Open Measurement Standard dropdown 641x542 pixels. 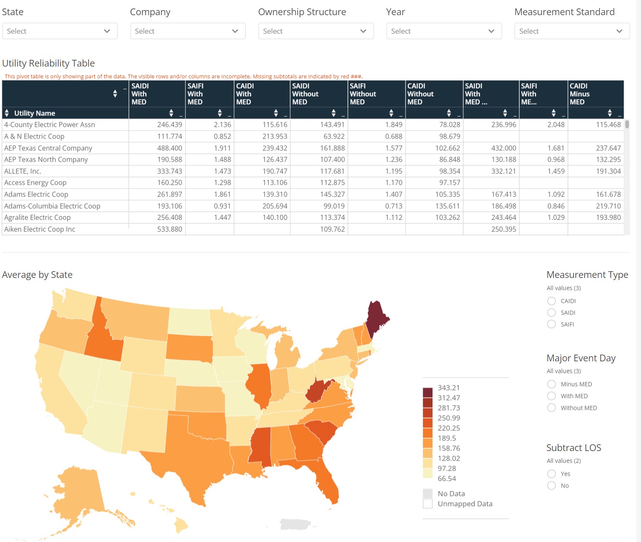pyautogui.click(x=572, y=31)
